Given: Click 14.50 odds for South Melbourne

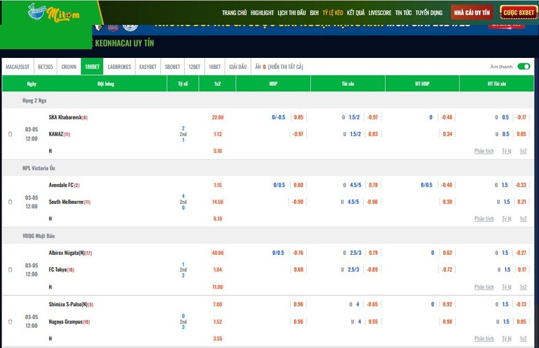Looking at the screenshot, I should pos(218,202).
